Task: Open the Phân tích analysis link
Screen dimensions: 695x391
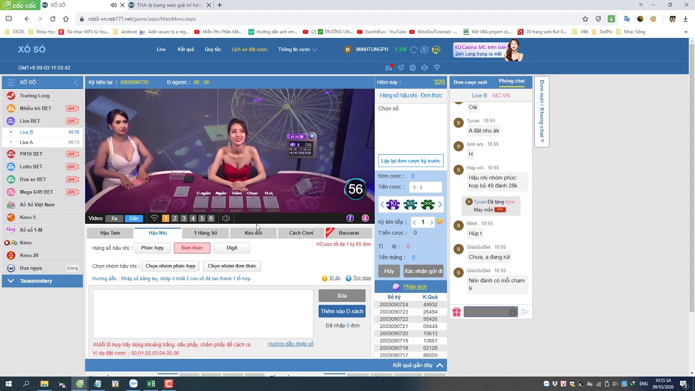Action: 415,287
